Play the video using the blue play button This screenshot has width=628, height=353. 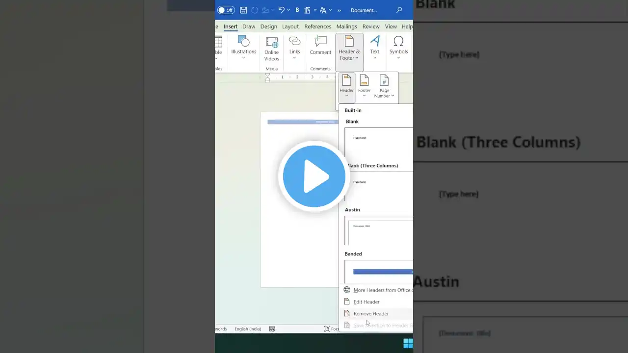[314, 176]
